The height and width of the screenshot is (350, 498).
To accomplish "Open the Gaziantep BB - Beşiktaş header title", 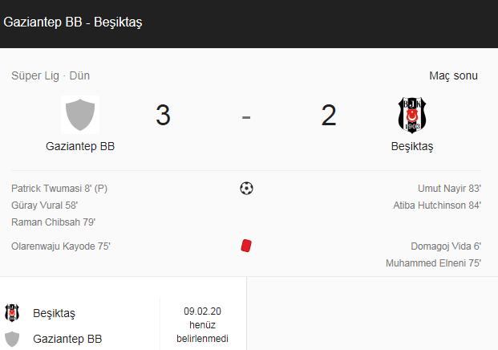I will (73, 22).
